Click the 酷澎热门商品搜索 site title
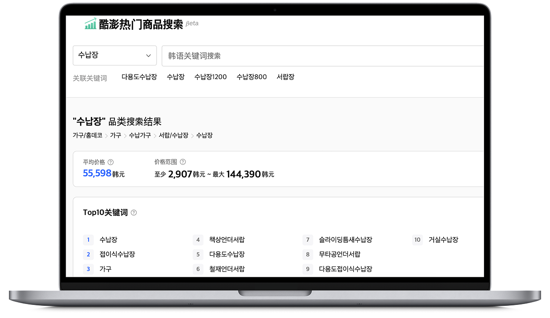Image resolution: width=550 pixels, height=318 pixels. coord(141,24)
